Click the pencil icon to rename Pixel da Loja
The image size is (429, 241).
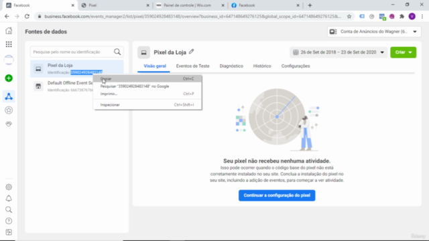[191, 52]
